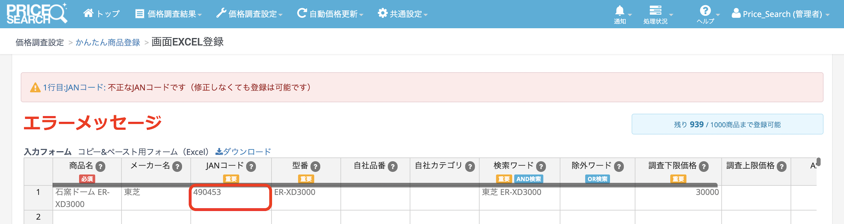
Task: Open the 自動価格更新 dropdown menu
Action: coord(330,14)
